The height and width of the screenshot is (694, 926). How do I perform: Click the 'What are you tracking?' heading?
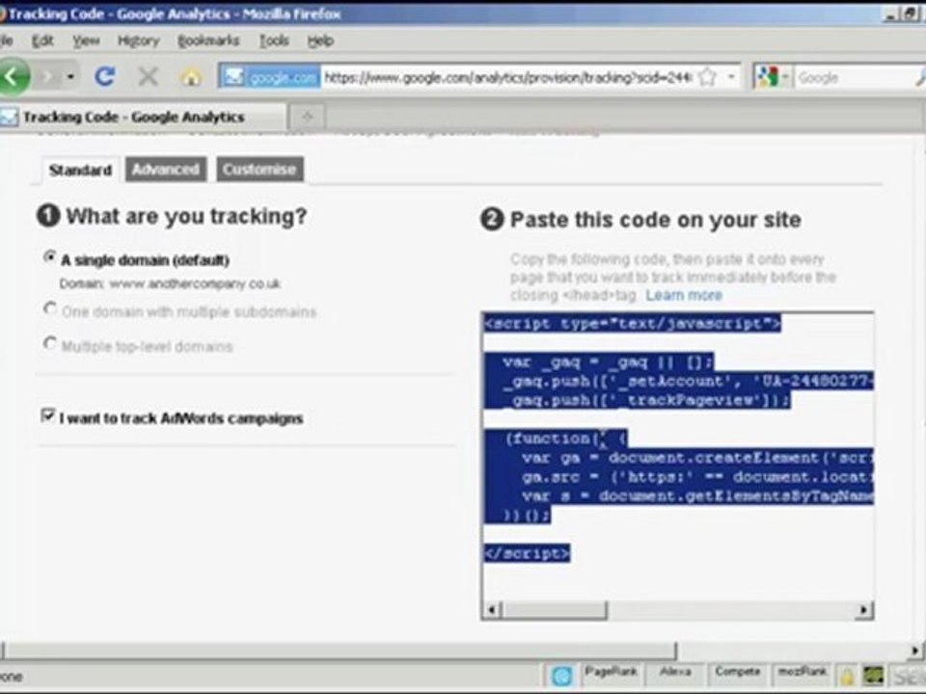coord(186,216)
